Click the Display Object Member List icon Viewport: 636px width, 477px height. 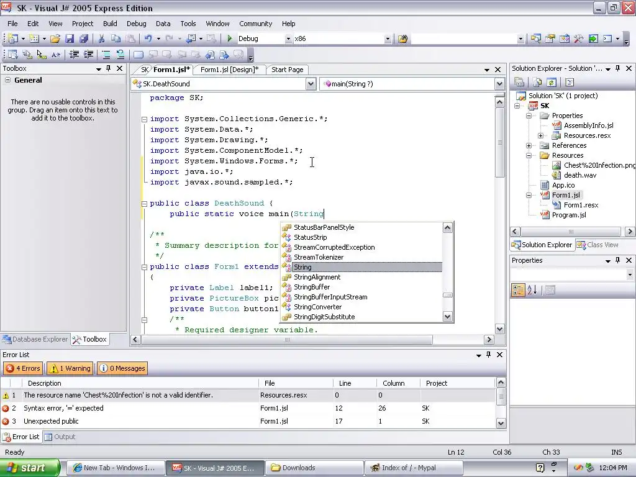point(12,55)
